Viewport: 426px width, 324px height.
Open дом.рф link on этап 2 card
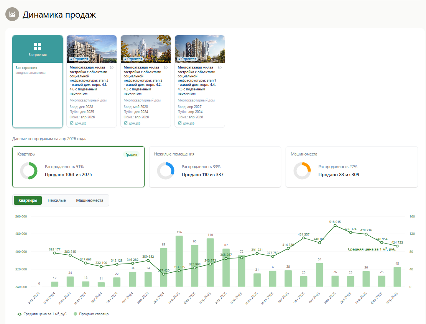tap(132, 123)
